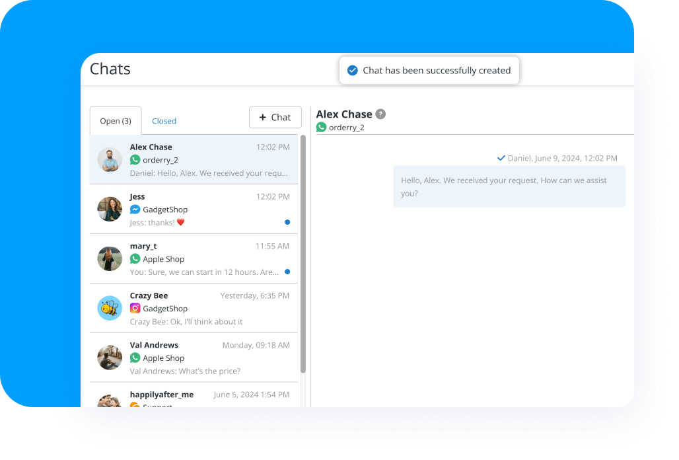Dismiss the 'Chat has been successfully created' notification
The width and height of the screenshot is (679, 460).
click(x=429, y=69)
